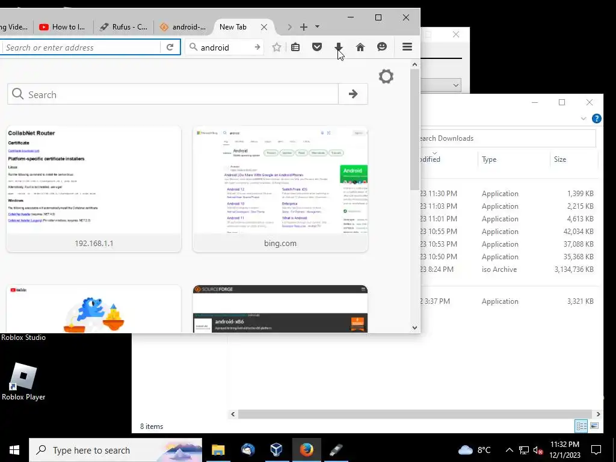The height and width of the screenshot is (462, 616).
Task: Open the Pocket shield icon
Action: [x=317, y=47]
